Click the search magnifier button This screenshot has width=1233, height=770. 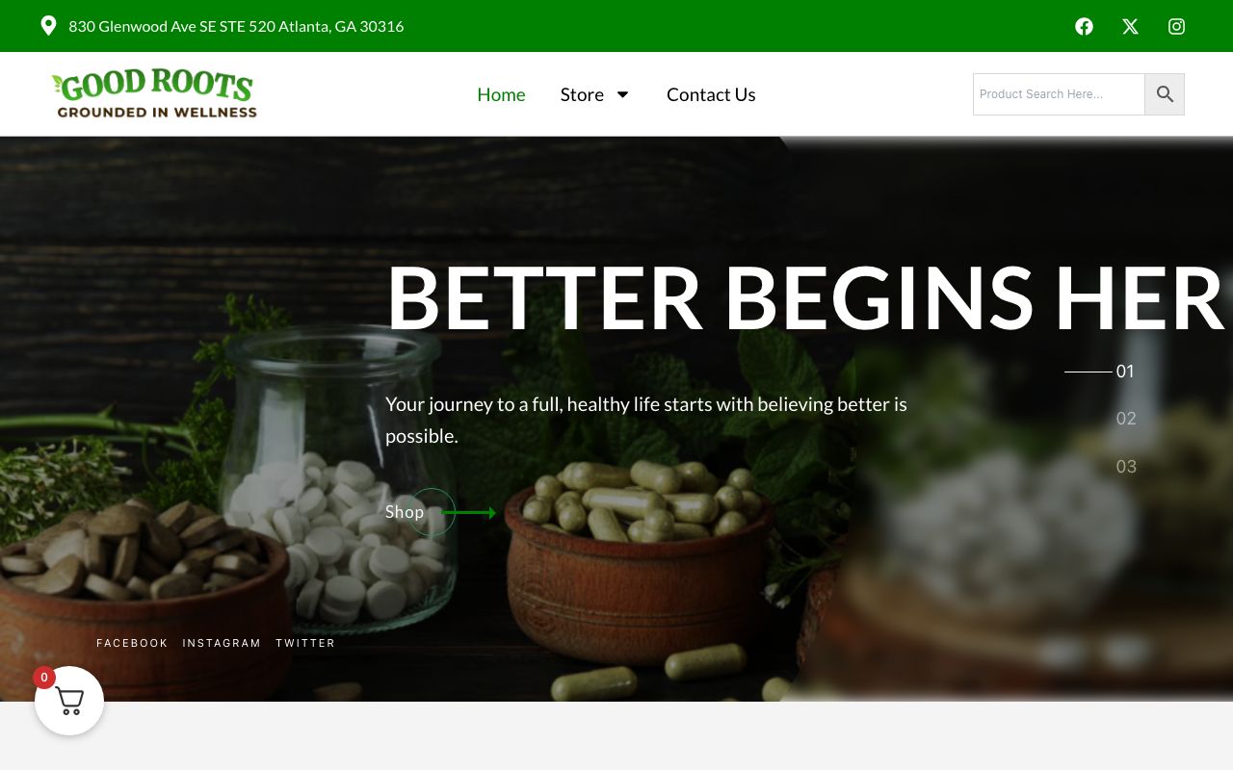(x=1165, y=94)
